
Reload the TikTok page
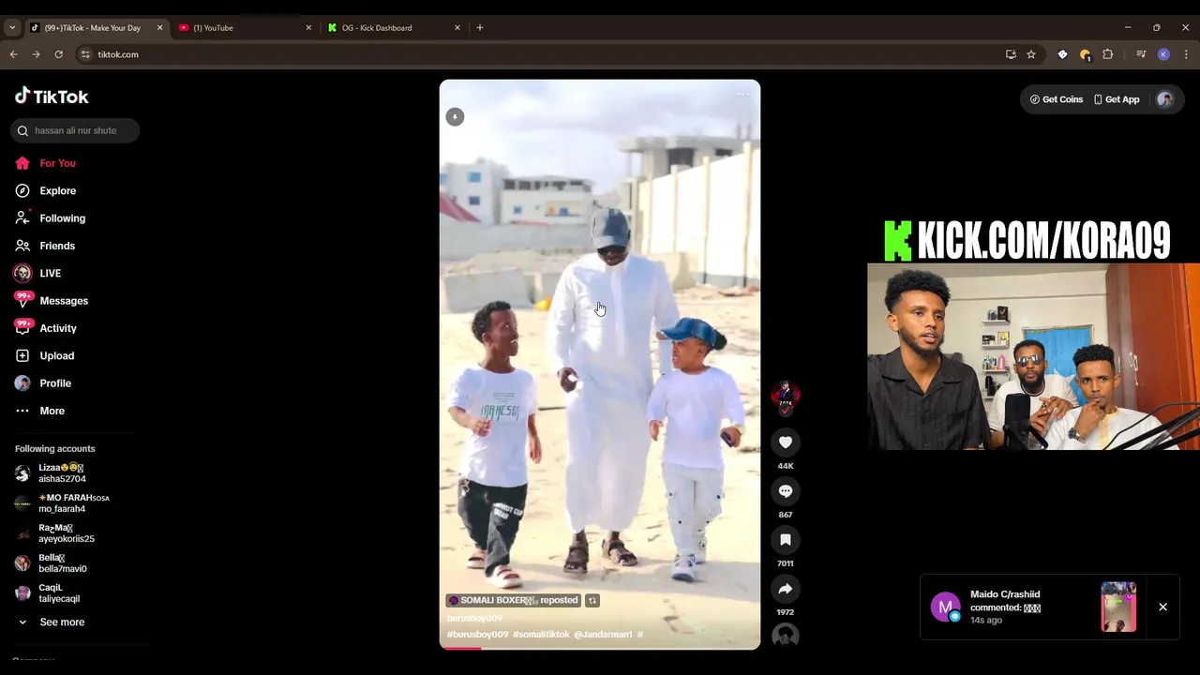coord(58,54)
